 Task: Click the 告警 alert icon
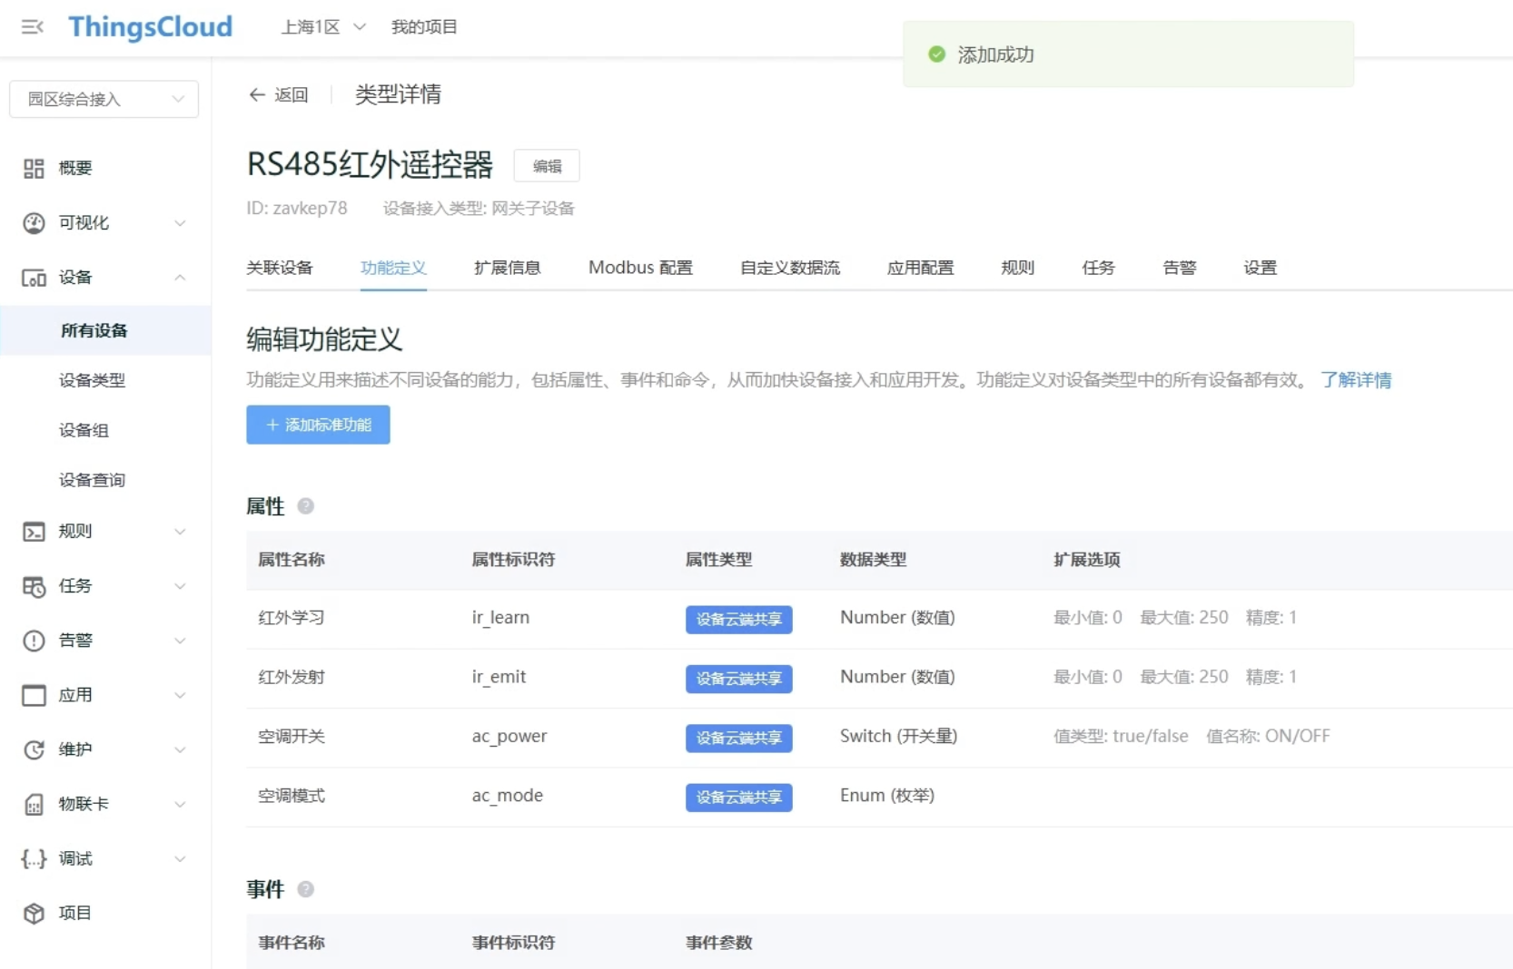click(34, 641)
